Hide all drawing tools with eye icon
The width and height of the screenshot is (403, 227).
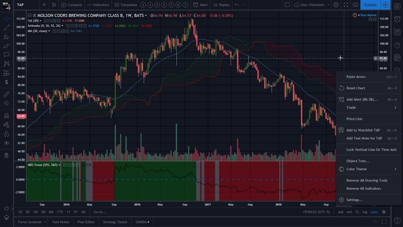(6, 143)
